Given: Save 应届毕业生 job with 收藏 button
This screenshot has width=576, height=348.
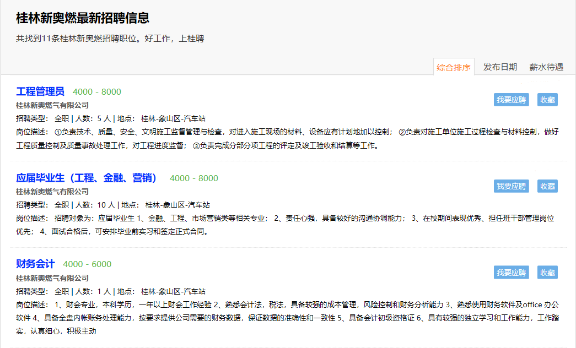Looking at the screenshot, I should coord(547,186).
